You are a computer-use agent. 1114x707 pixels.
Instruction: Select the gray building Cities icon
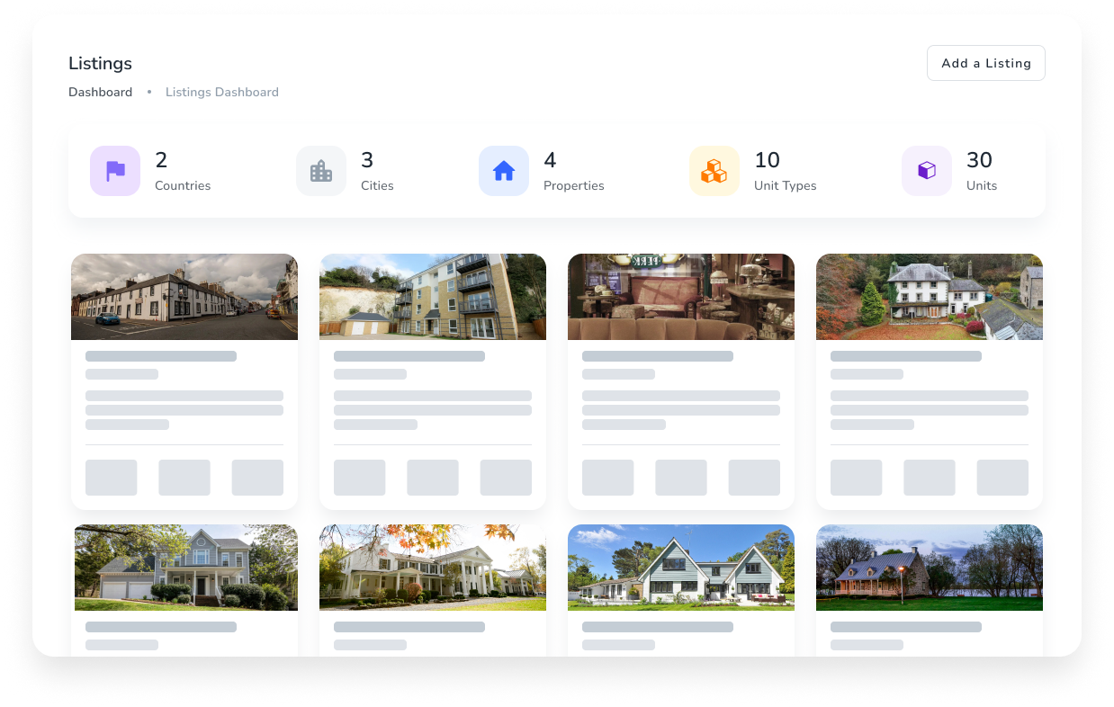pyautogui.click(x=320, y=171)
